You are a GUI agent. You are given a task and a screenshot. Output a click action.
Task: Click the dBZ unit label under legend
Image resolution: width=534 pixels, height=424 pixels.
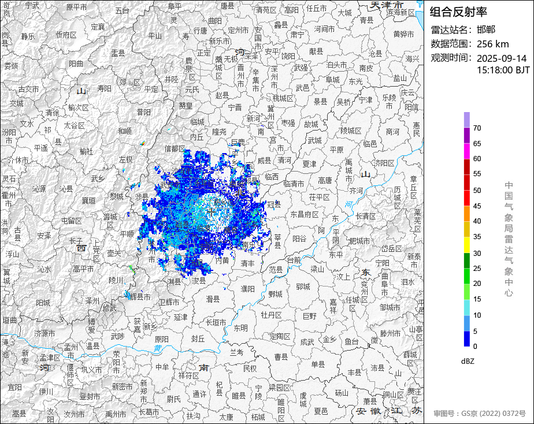(468, 362)
